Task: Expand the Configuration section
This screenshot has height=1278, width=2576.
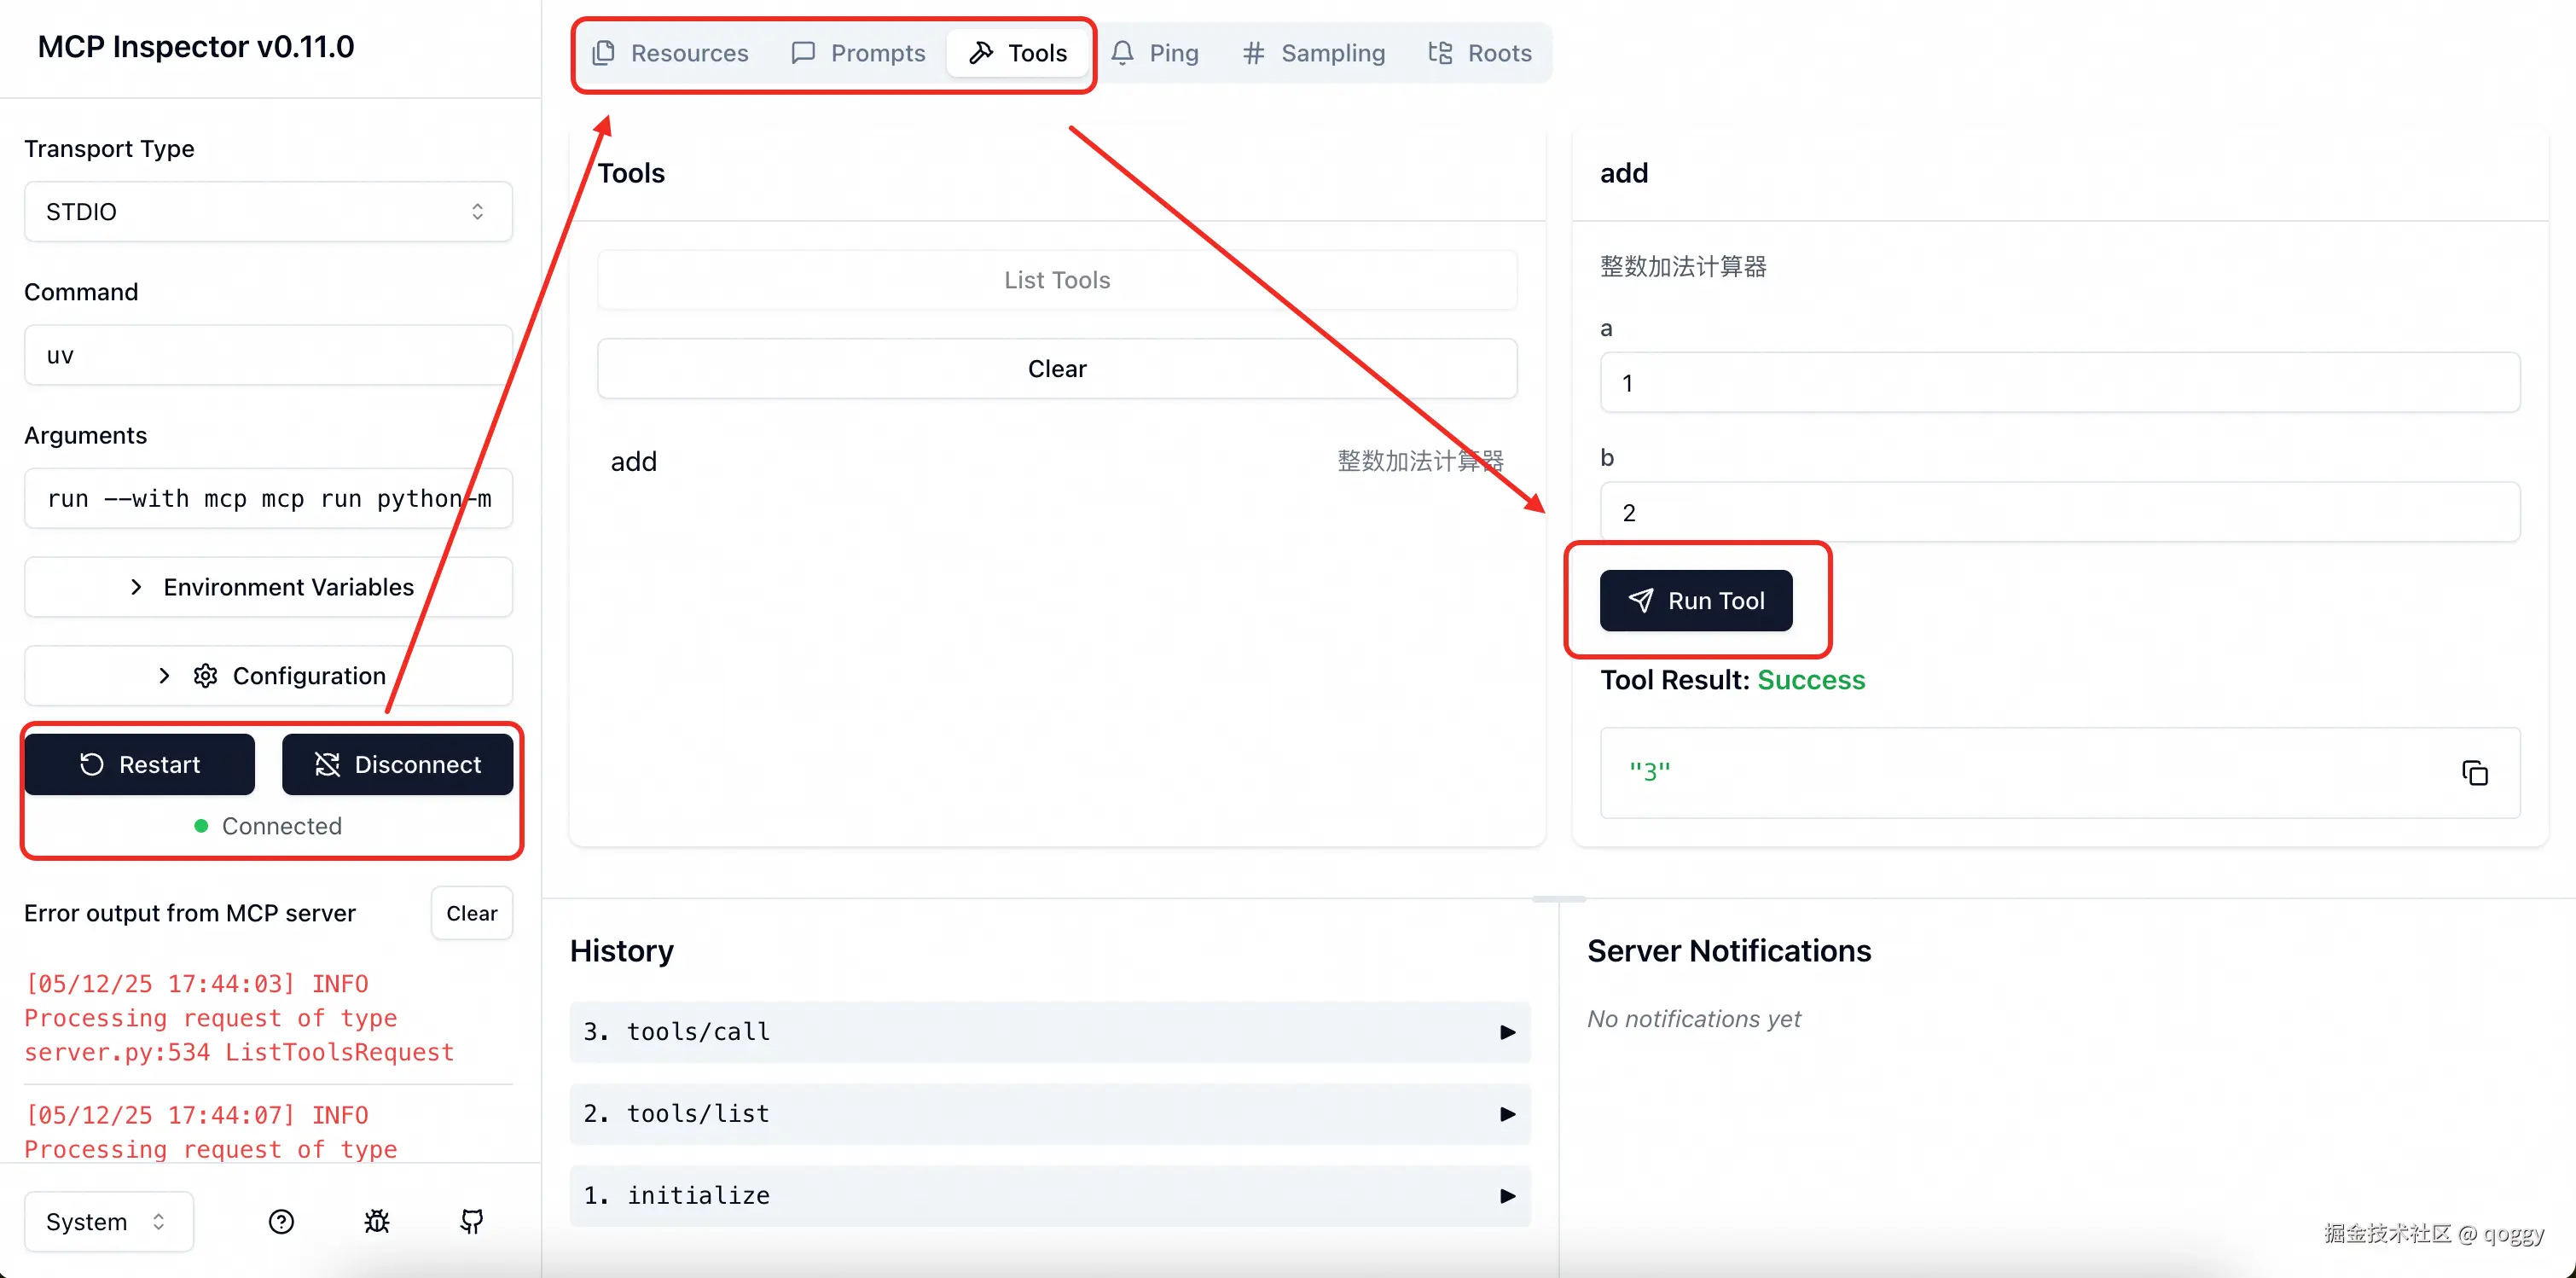Action: pyautogui.click(x=268, y=676)
